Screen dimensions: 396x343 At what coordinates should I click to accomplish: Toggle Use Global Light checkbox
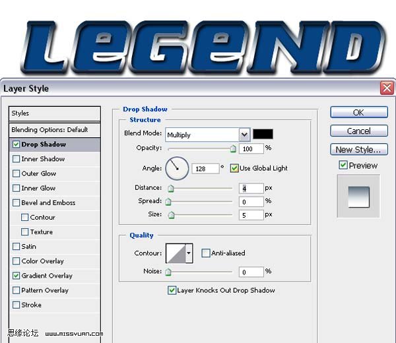pos(234,168)
